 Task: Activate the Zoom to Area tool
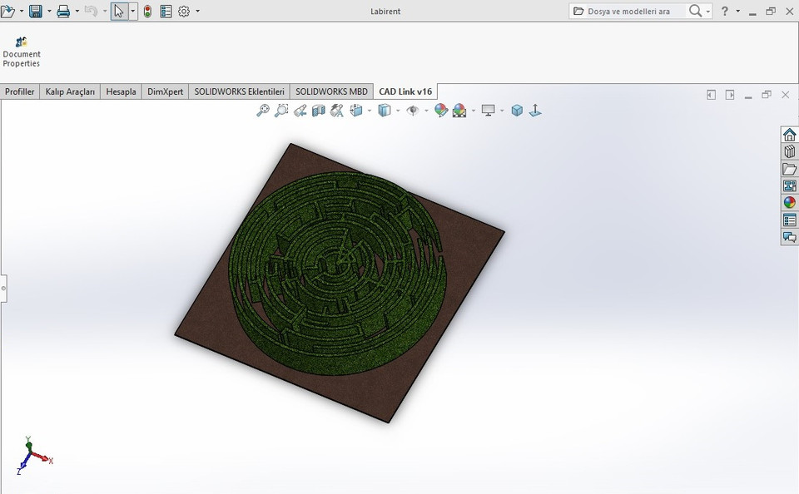[x=281, y=110]
